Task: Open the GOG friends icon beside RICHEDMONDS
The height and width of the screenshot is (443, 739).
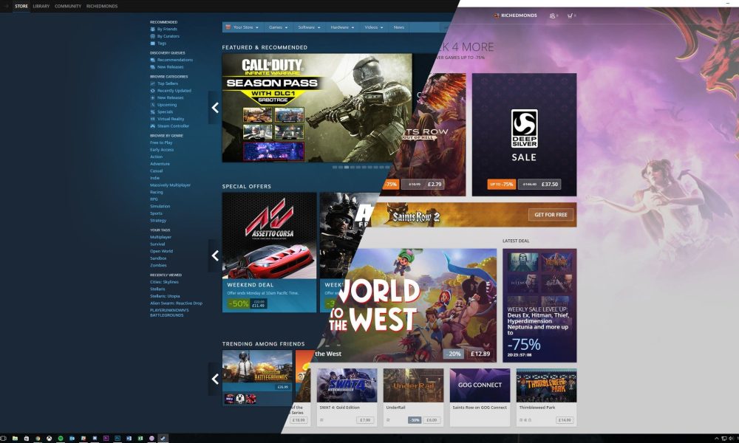Action: [552, 16]
